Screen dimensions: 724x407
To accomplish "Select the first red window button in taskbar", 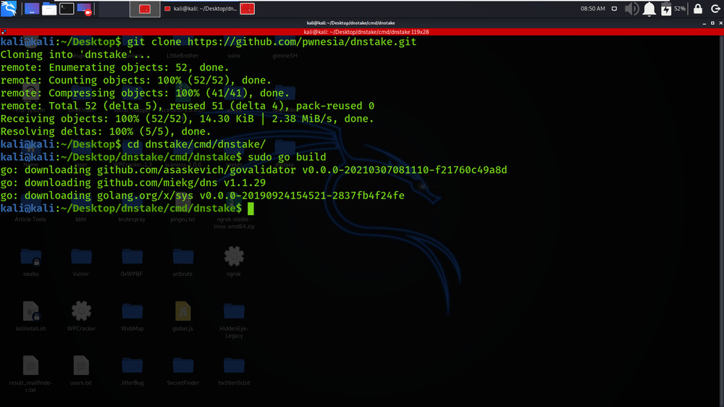I will tap(145, 9).
